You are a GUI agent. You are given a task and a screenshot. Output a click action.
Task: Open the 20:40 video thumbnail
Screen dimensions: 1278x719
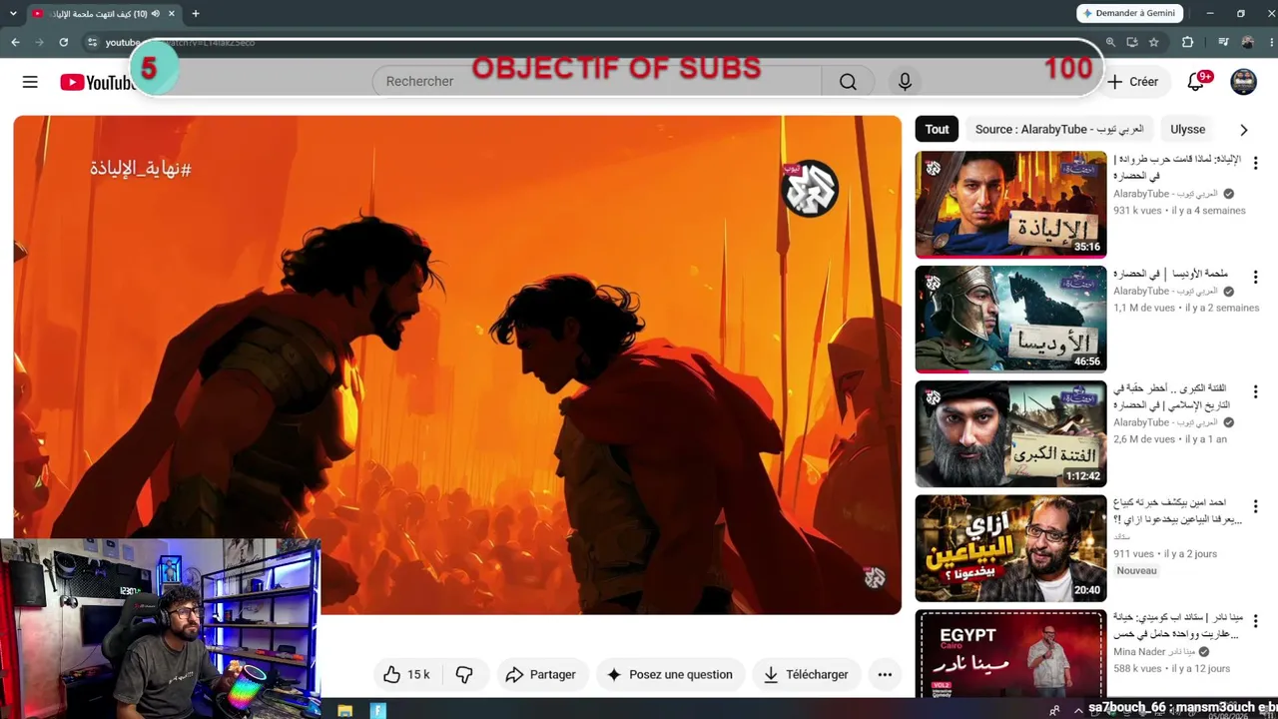pyautogui.click(x=1010, y=548)
